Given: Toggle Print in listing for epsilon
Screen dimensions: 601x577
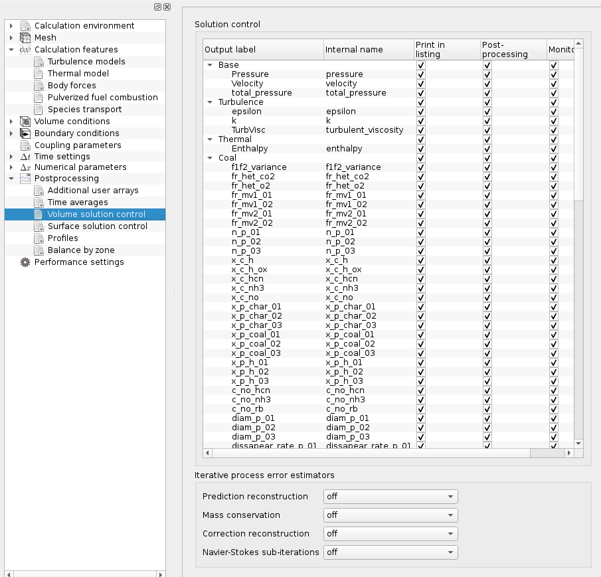Looking at the screenshot, I should [x=421, y=112].
